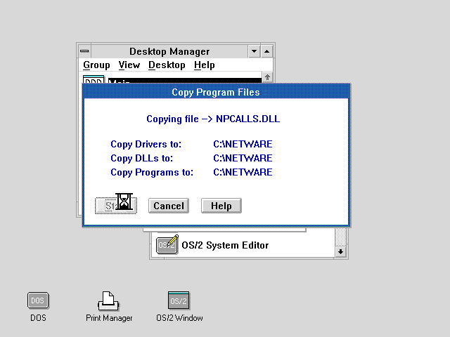Image resolution: width=450 pixels, height=337 pixels.
Task: Click the C:\NETWARE path beside Copy Programs
Action: [243, 172]
